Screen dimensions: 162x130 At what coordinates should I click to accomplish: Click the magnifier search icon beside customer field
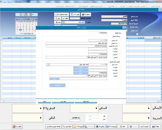[64, 22]
